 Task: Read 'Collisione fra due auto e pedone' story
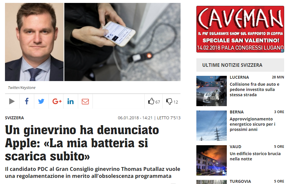[x=255, y=90]
